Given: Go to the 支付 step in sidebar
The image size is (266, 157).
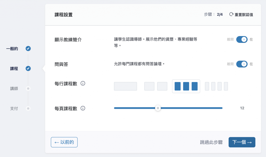Looking at the screenshot, I should tap(14, 108).
